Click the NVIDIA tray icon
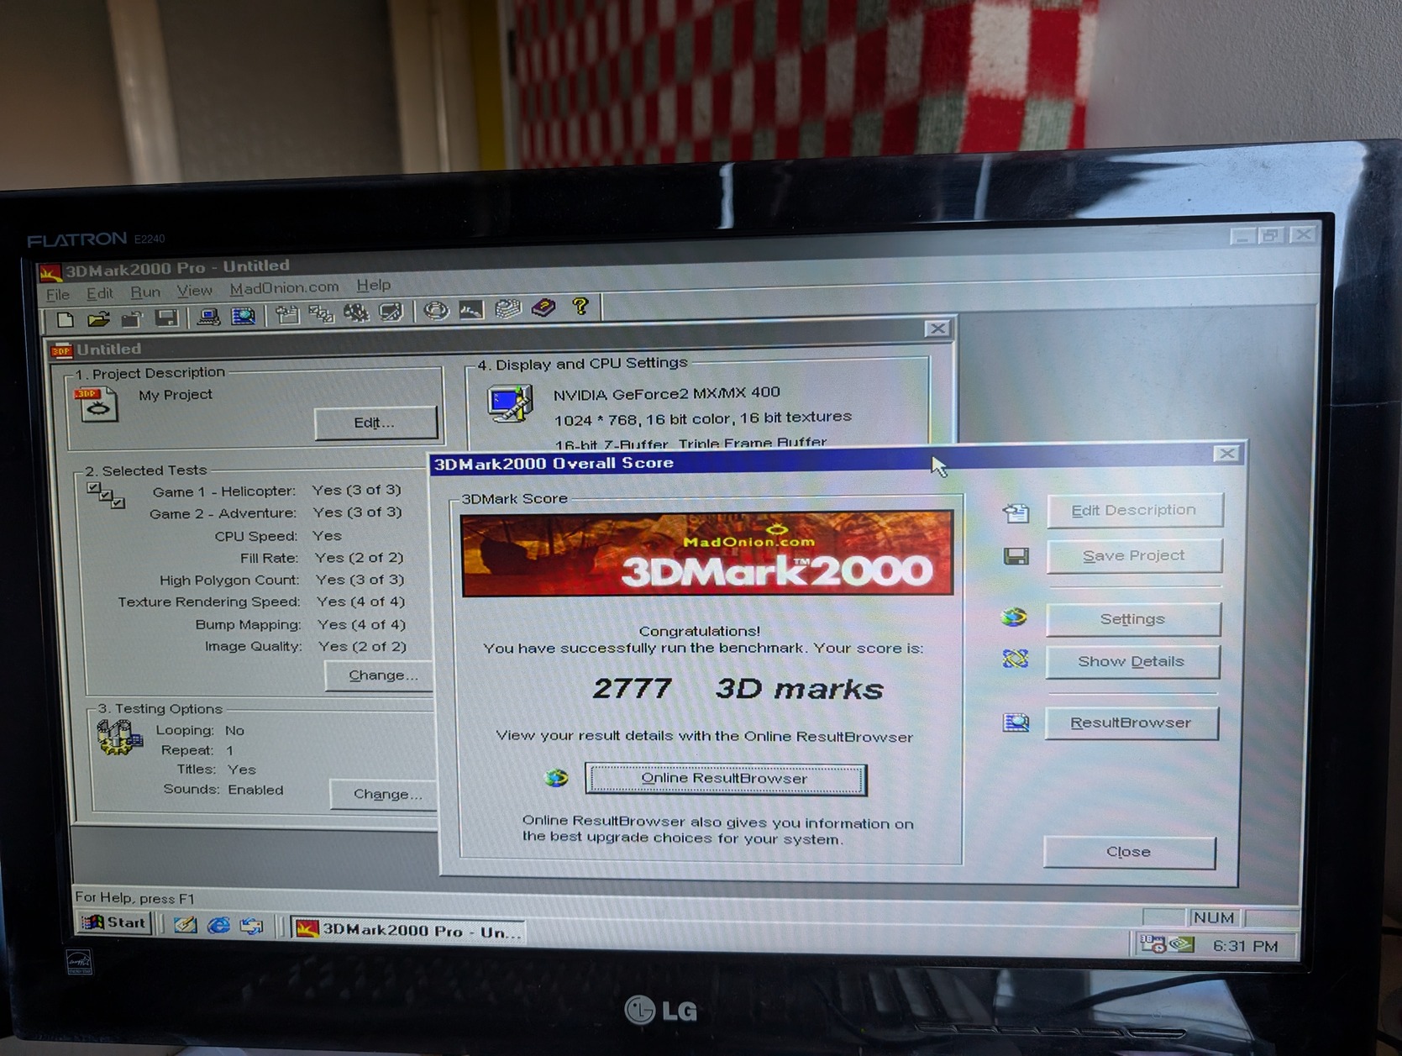Viewport: 1402px width, 1056px height. click(1182, 944)
